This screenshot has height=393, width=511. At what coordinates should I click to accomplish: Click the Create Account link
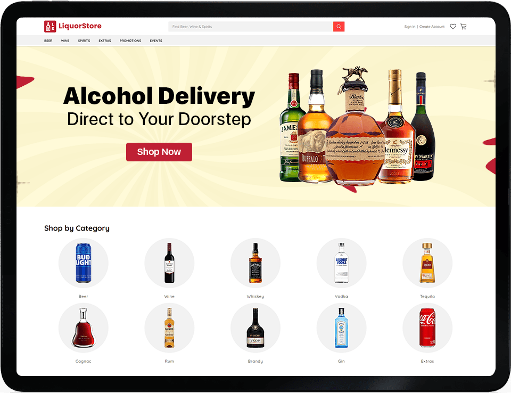432,27
